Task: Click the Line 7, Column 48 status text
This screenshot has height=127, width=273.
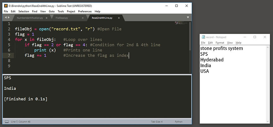Action: (21, 122)
